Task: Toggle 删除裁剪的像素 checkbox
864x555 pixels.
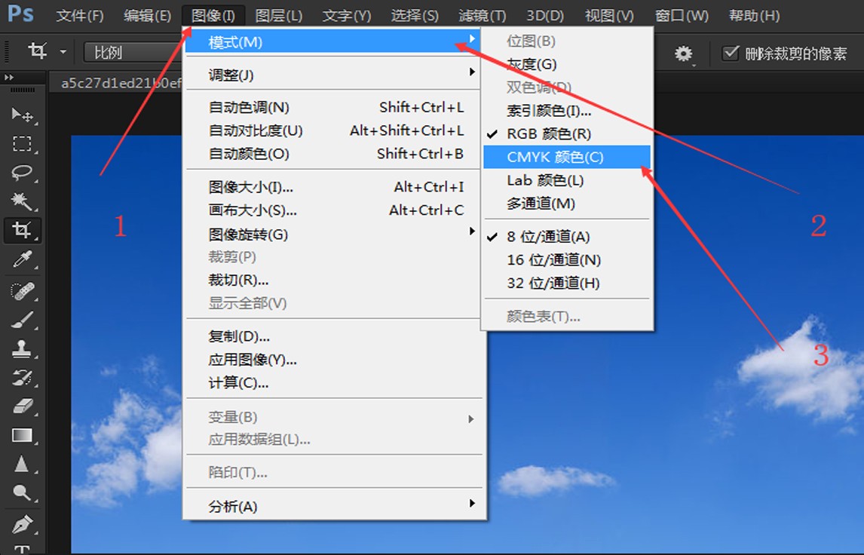Action: click(731, 53)
